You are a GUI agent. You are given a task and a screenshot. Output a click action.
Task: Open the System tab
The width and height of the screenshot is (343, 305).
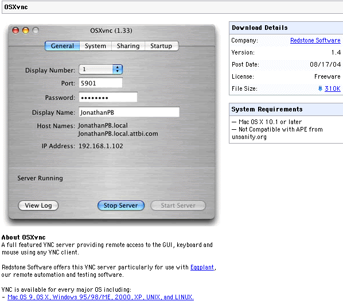click(x=95, y=46)
